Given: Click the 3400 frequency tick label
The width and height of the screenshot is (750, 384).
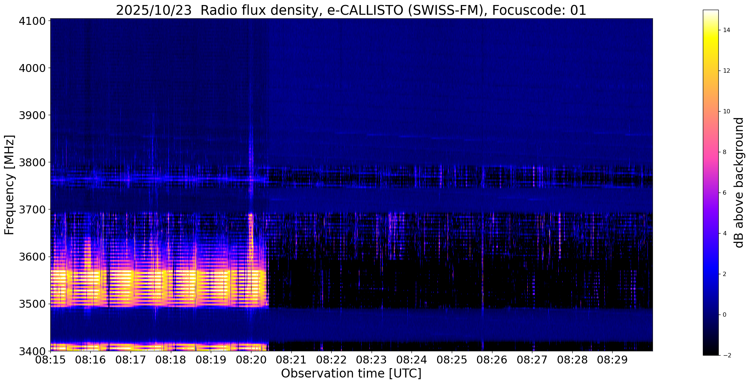Looking at the screenshot, I should 33,351.
